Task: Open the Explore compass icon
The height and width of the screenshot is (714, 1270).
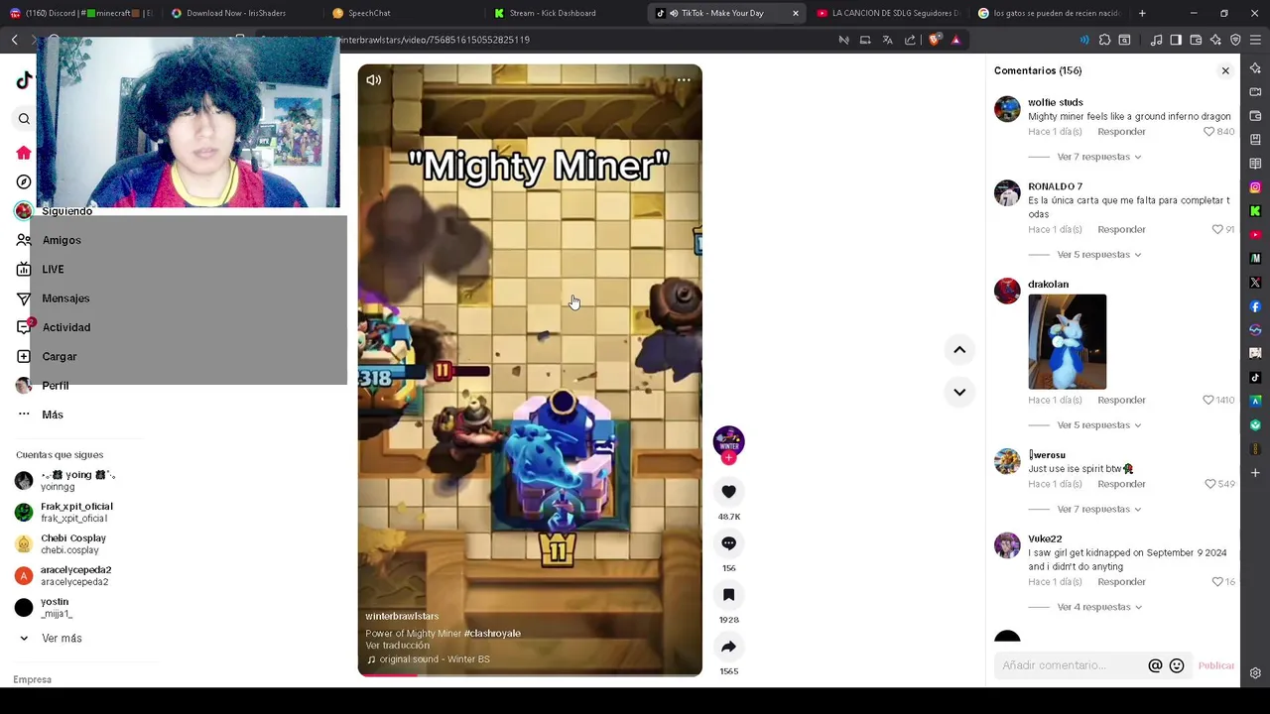Action: coord(24,182)
